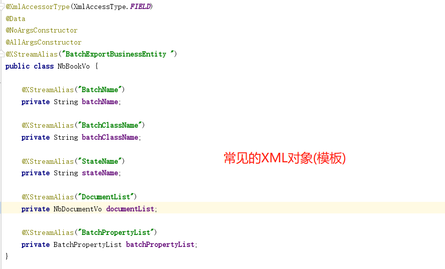Screen dimensions: 445x269
Task: Click the batchPropertyList field identifier
Action: (160, 244)
